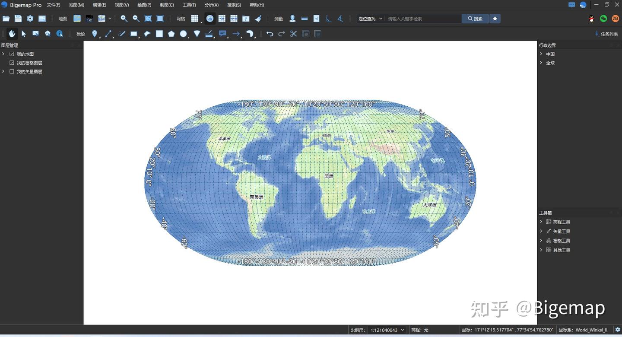Screen dimensions: 622x337
Task: Expand the 我的地图 tree node
Action: tap(3, 54)
